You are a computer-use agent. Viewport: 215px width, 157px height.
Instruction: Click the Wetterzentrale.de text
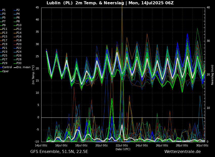[x=182, y=152]
